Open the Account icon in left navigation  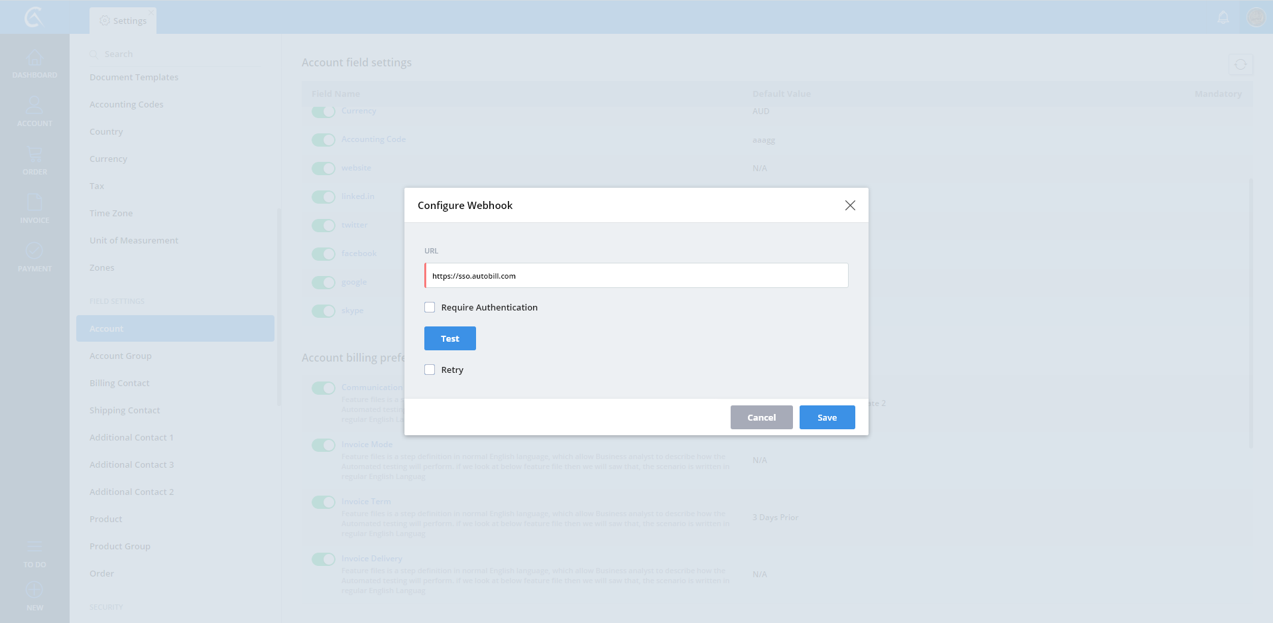point(34,106)
